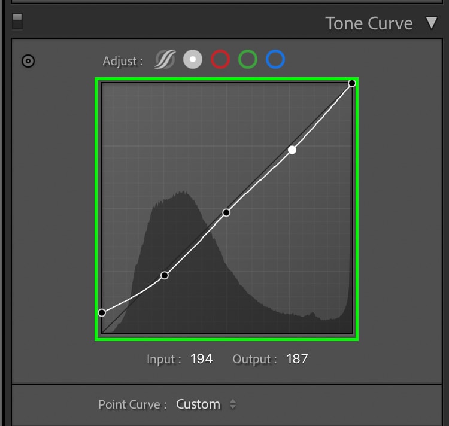Select the lower shadow control point on curve

[165, 275]
